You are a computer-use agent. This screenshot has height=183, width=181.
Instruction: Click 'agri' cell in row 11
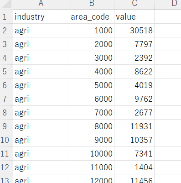point(41,154)
